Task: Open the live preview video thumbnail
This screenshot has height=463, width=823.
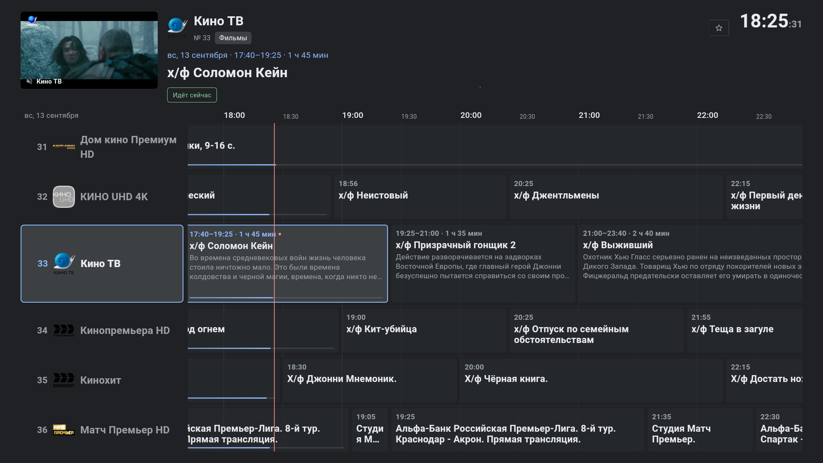Action: 89,50
